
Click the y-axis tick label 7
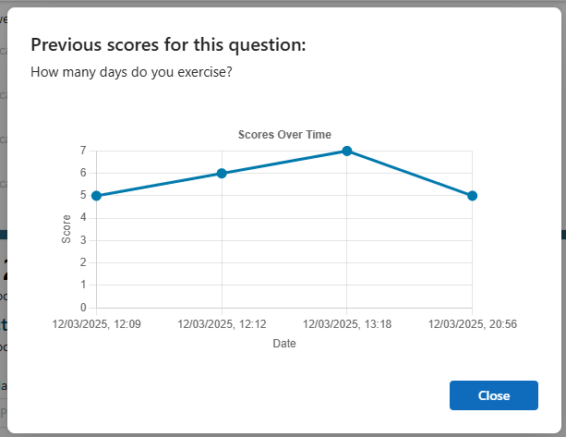(x=83, y=151)
